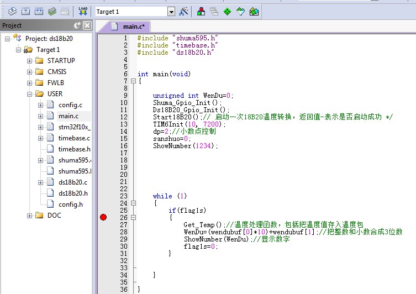Screen dimensions: 416x294
Task: Click the Batch Build icon
Action: [52, 12]
